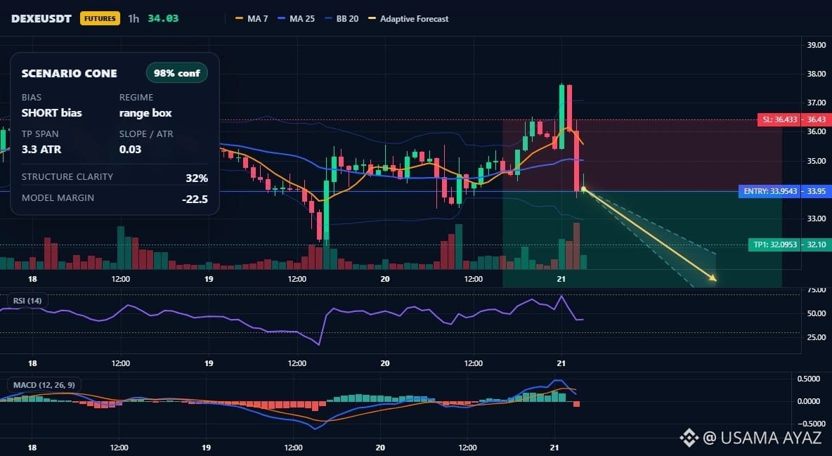Click the -22.5 model margin value
832x456 pixels.
pos(195,200)
